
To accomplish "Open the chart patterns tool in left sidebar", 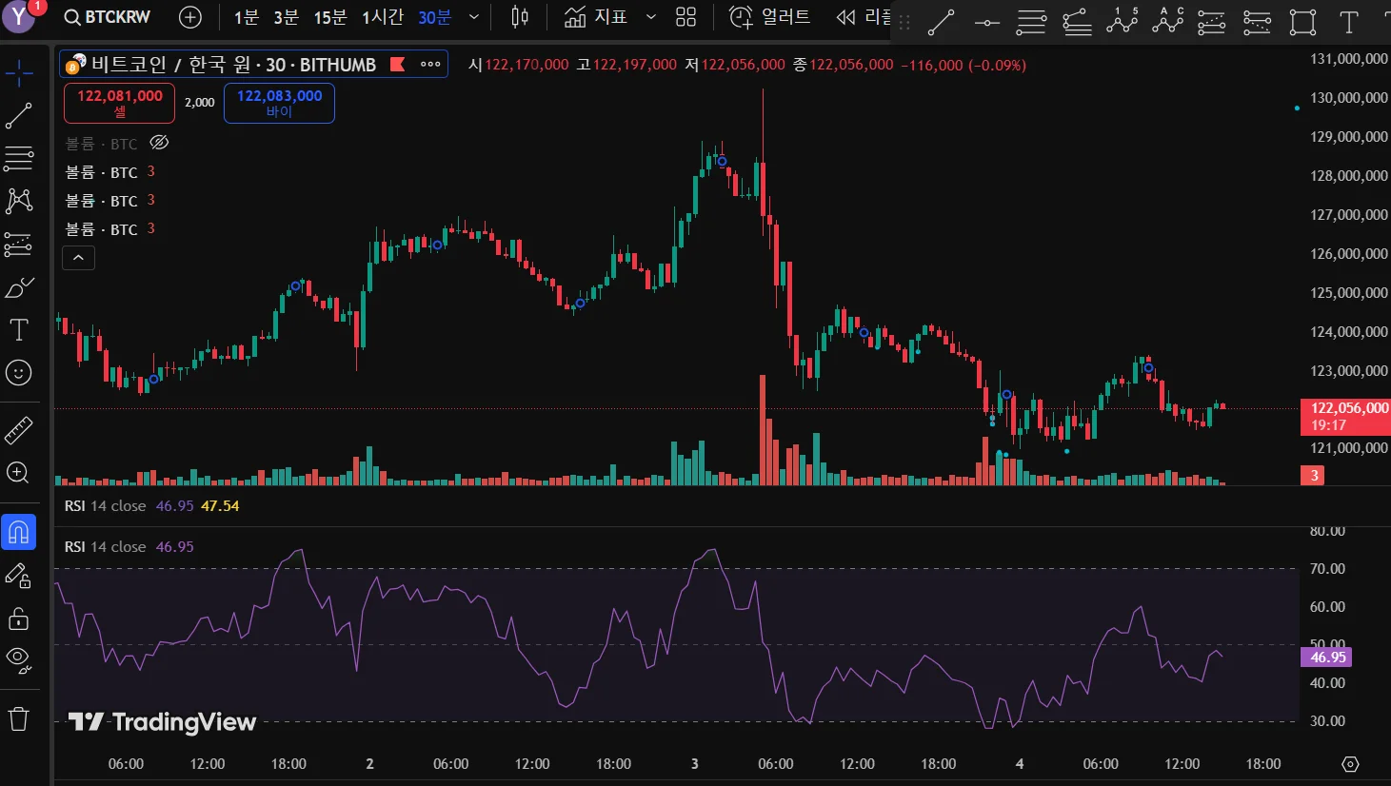I will [x=19, y=201].
